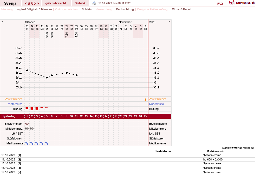Click the November month label

pos(125,22)
